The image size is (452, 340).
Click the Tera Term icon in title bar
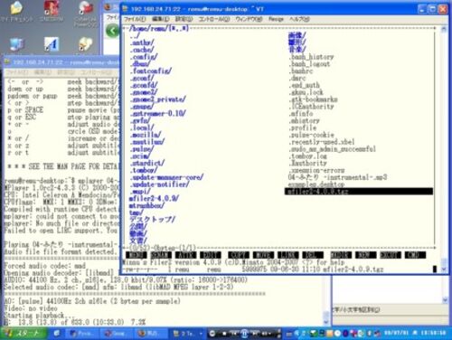point(126,9)
